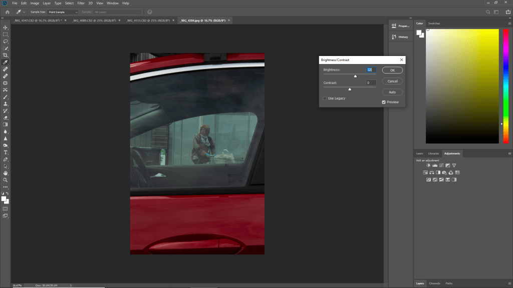
Task: Open the Adjustments panel options menu
Action: coord(509,153)
